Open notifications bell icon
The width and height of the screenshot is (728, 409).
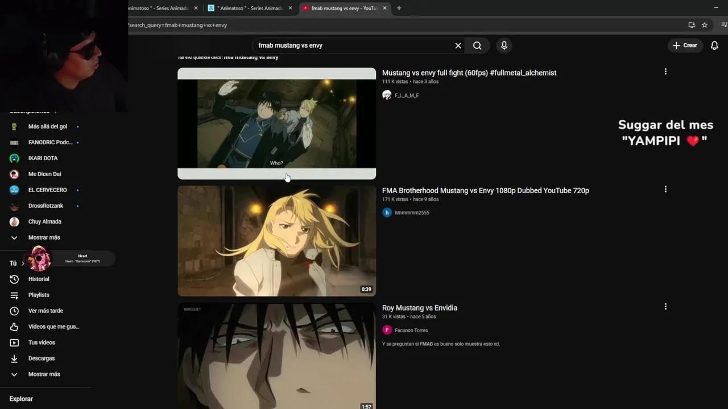pyautogui.click(x=714, y=45)
